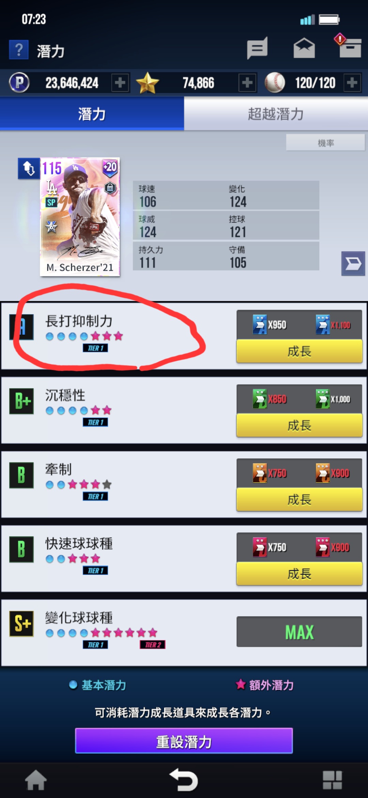The width and height of the screenshot is (368, 798).
Task: Tap the swap player icon
Action: (x=29, y=168)
